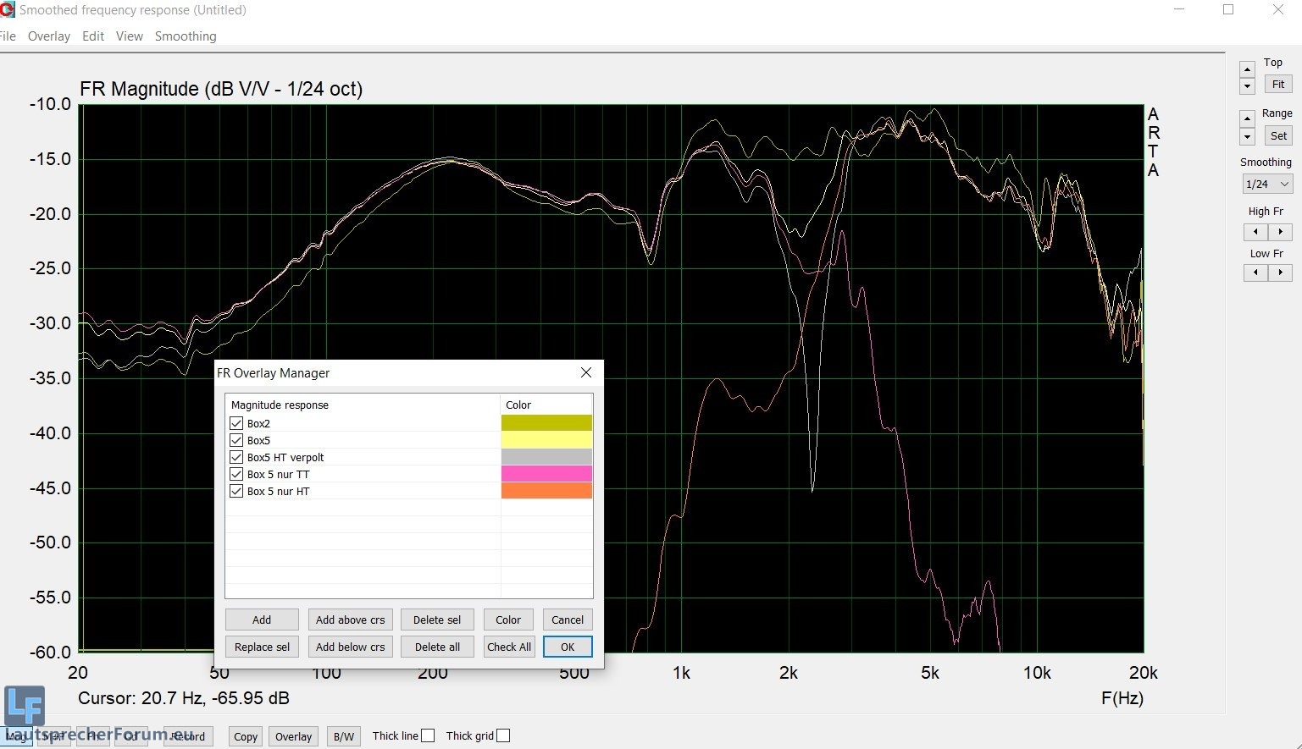Open the Overlay menu
Screen dimensions: 1302x749
pos(48,36)
